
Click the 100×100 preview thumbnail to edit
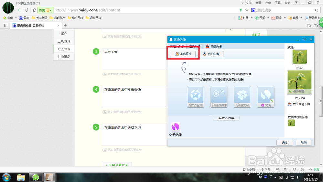(x=299, y=82)
